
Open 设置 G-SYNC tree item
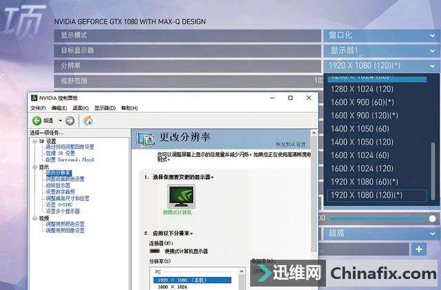click(x=59, y=205)
